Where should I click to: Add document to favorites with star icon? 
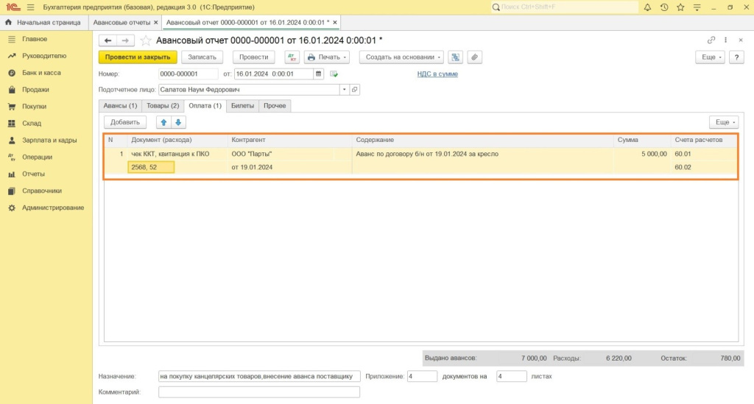pyautogui.click(x=146, y=40)
